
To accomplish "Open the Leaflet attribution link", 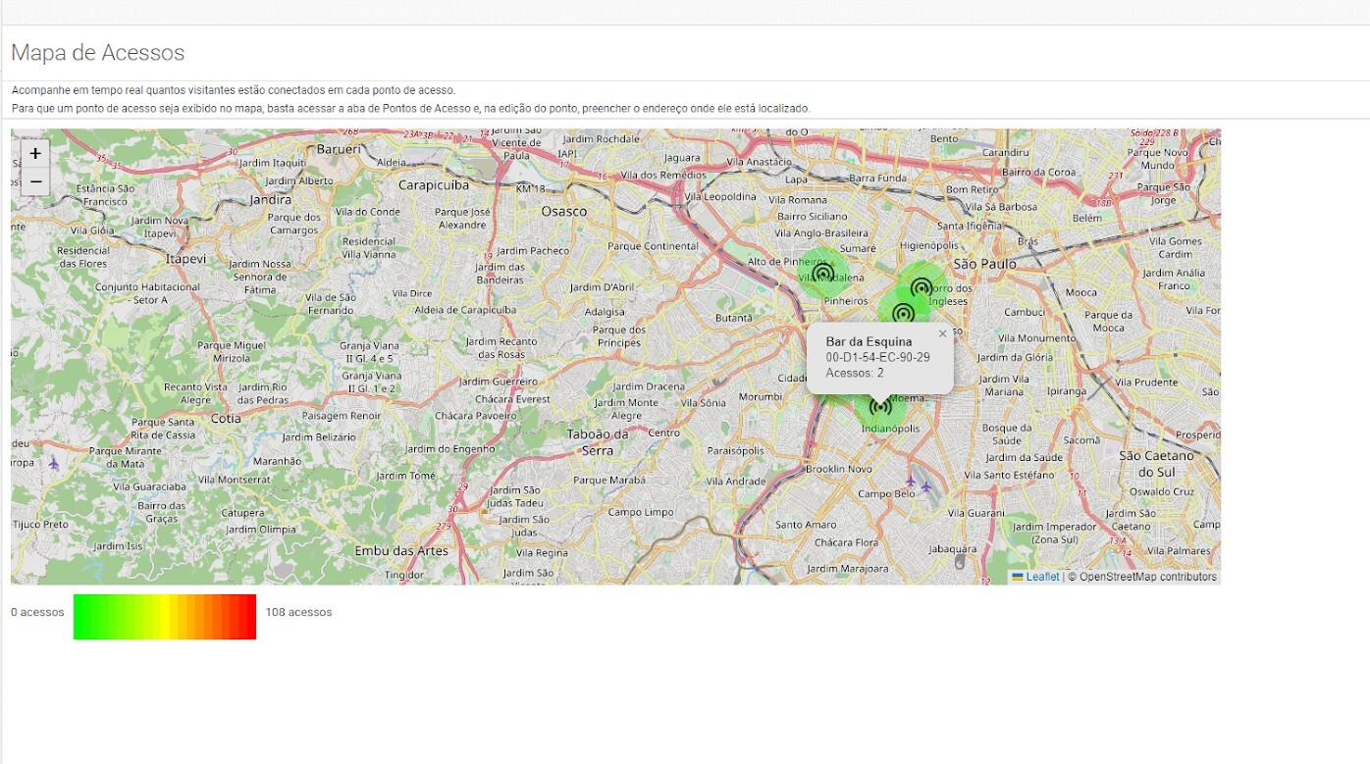I will [x=1041, y=577].
